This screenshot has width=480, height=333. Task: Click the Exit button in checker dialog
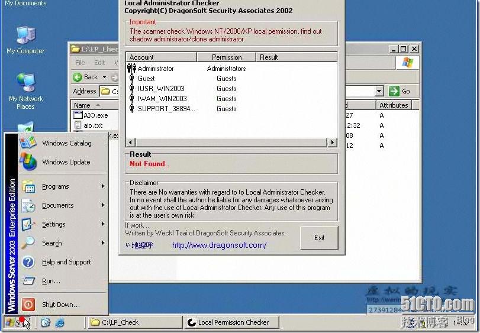[319, 238]
